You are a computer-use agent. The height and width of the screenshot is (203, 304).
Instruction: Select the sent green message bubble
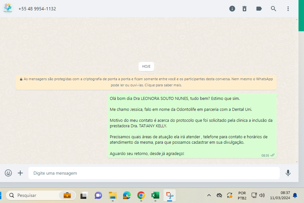(x=192, y=126)
